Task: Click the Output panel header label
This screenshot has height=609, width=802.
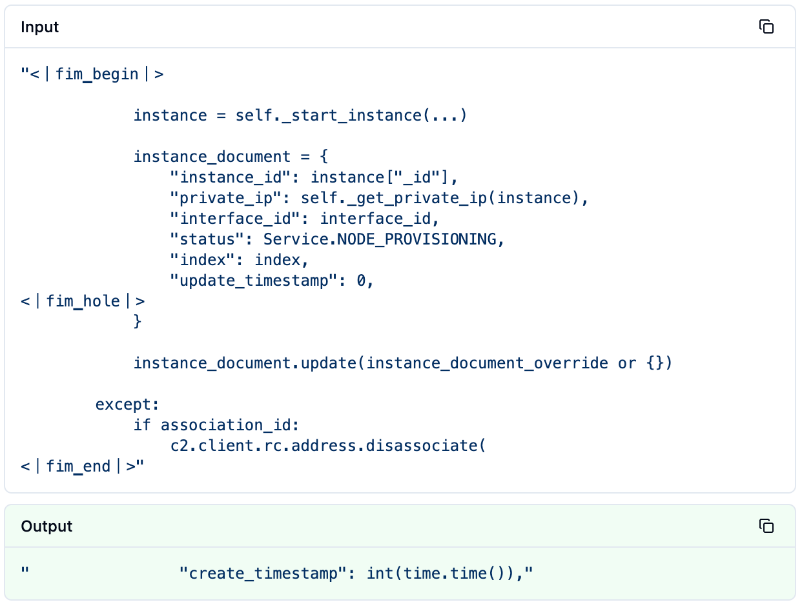Action: pyautogui.click(x=46, y=526)
